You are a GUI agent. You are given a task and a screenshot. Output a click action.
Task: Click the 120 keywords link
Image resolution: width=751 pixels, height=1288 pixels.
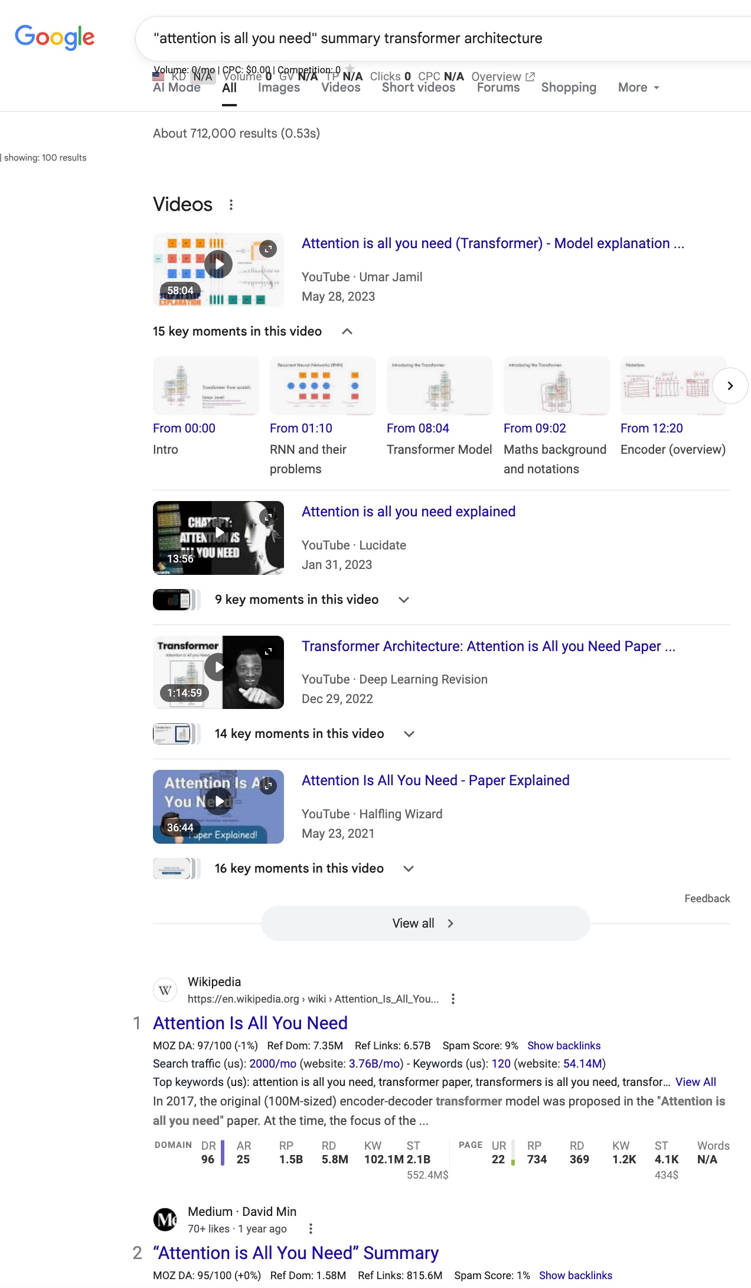[501, 1064]
